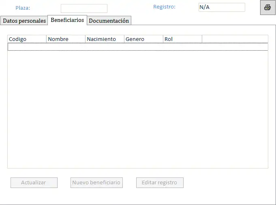Open the Documentación tab
Image resolution: width=276 pixels, height=205 pixels.
click(109, 21)
